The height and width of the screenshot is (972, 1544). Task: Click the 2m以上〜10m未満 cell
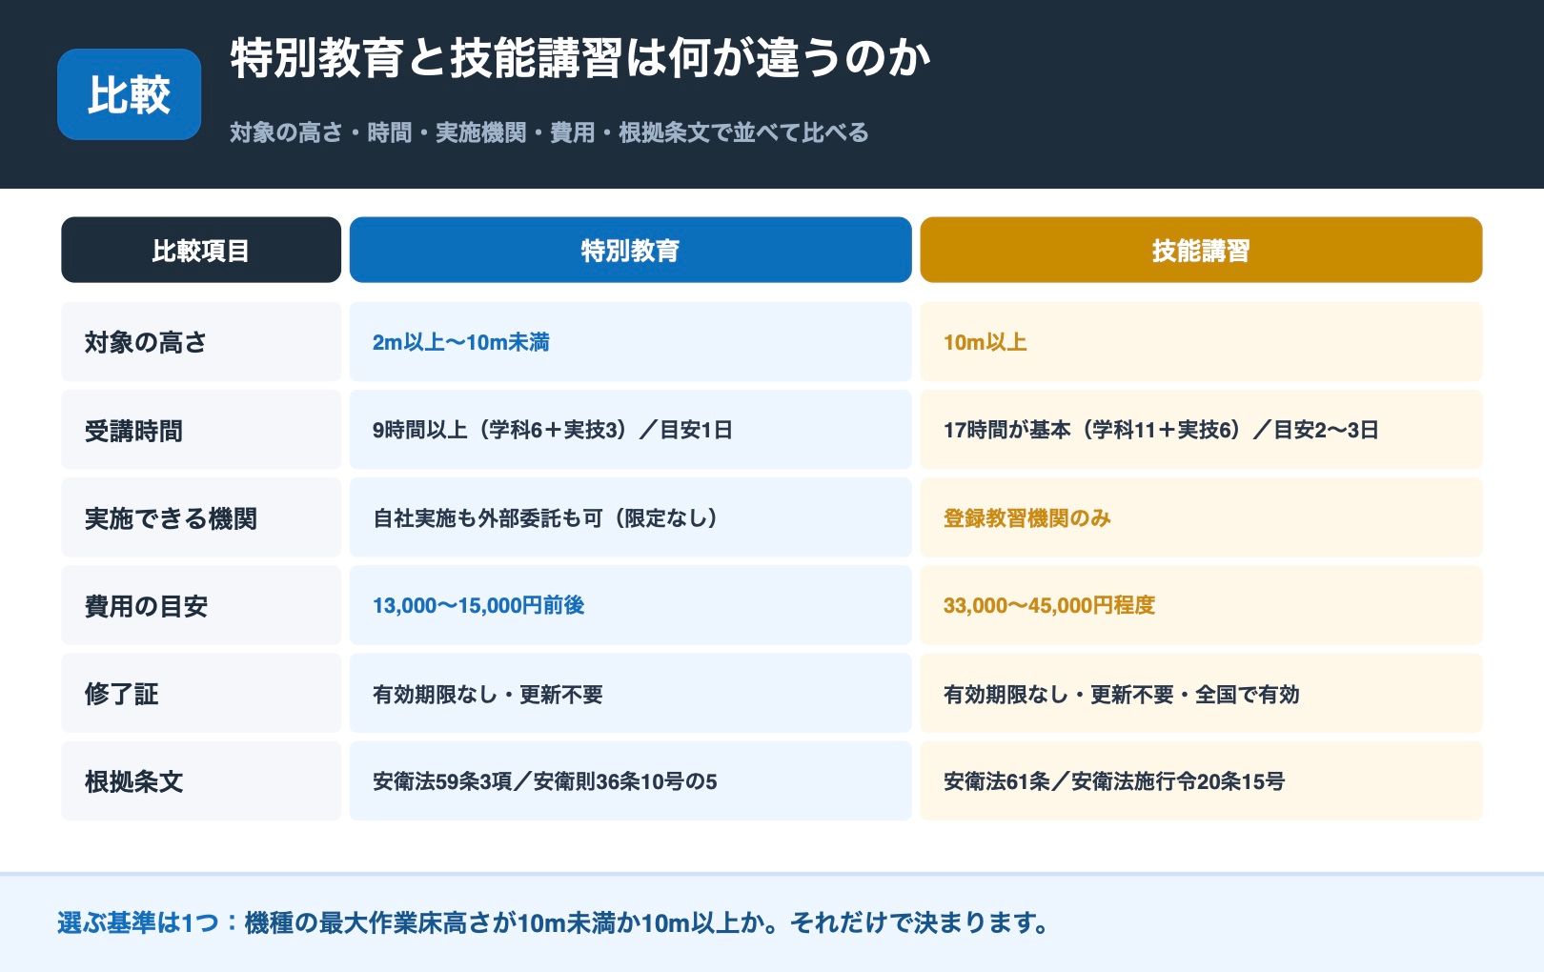pos(630,342)
